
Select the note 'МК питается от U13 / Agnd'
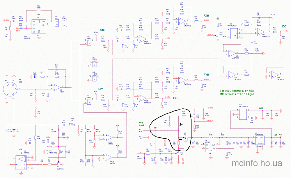point(237,94)
